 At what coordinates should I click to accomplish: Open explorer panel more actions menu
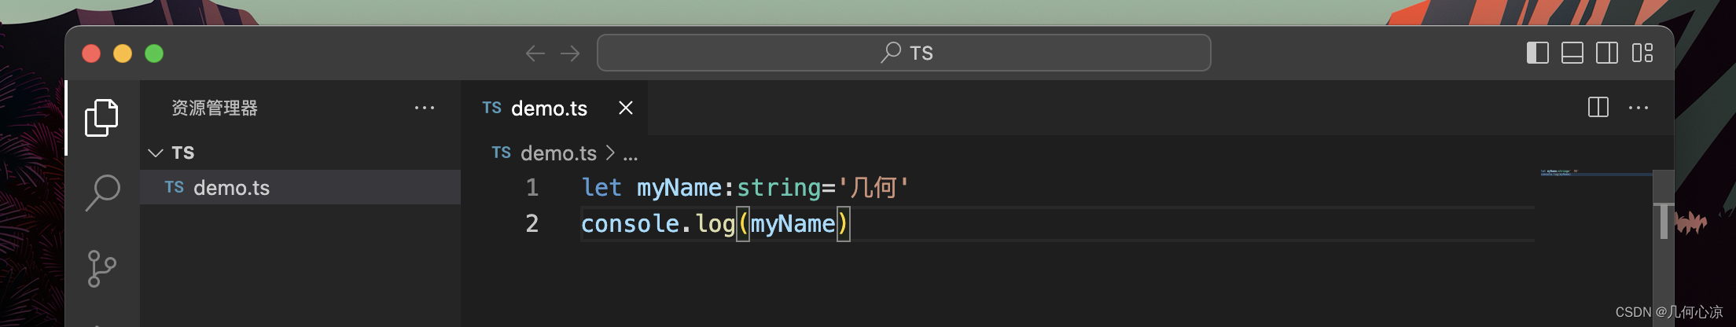[x=425, y=108]
